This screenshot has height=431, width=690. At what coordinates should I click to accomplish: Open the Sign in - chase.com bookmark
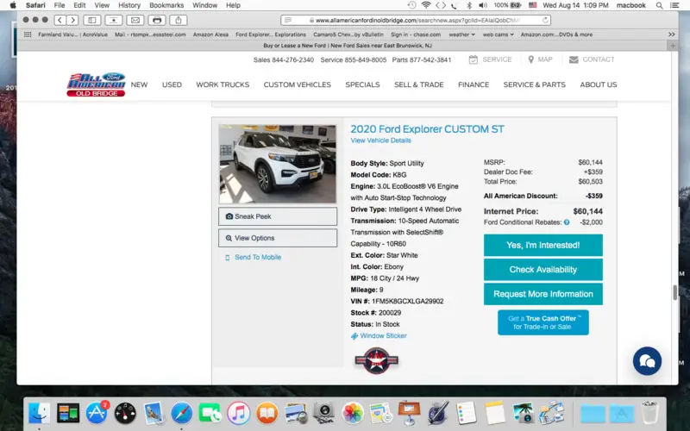pyautogui.click(x=416, y=34)
